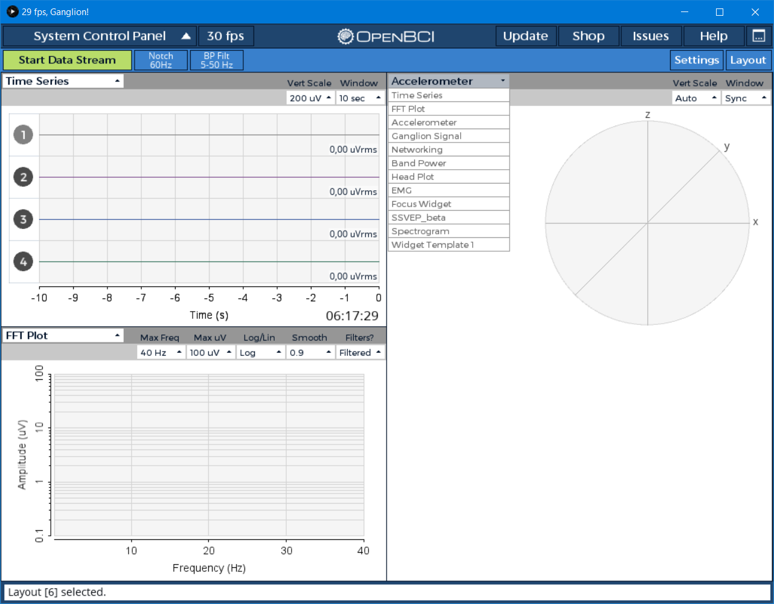774x604 pixels.
Task: Select Networking from the widget menu
Action: point(448,149)
